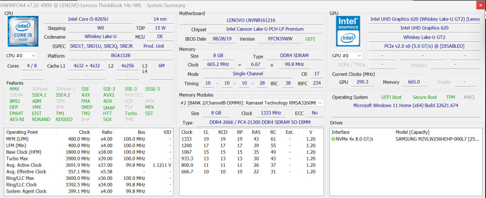The image size is (486, 198).
Task: Click the UEFI label beside BIOS version
Action: click(310, 39)
